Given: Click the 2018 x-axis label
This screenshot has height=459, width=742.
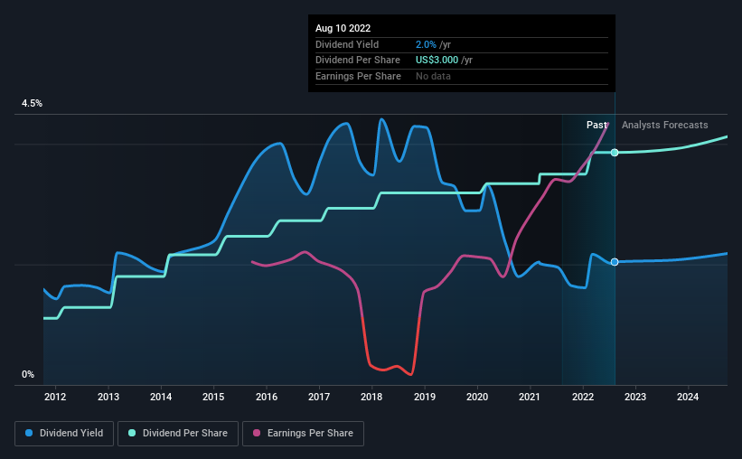Looking at the screenshot, I should pyautogui.click(x=371, y=397).
